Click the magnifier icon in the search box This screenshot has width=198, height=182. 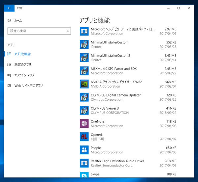[68, 31]
